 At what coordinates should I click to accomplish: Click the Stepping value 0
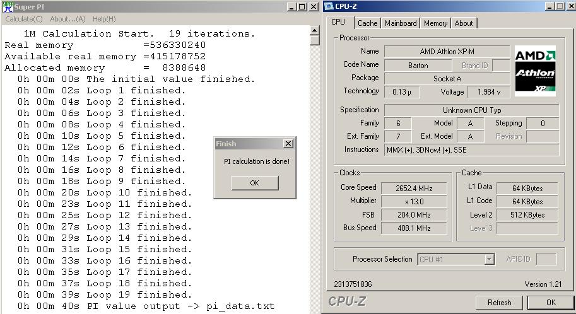tap(543, 124)
